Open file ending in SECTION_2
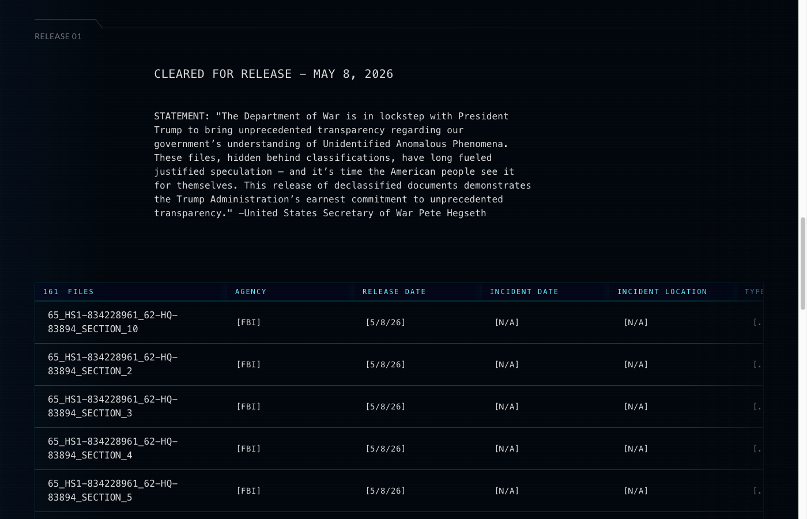The width and height of the screenshot is (807, 519). point(113,364)
